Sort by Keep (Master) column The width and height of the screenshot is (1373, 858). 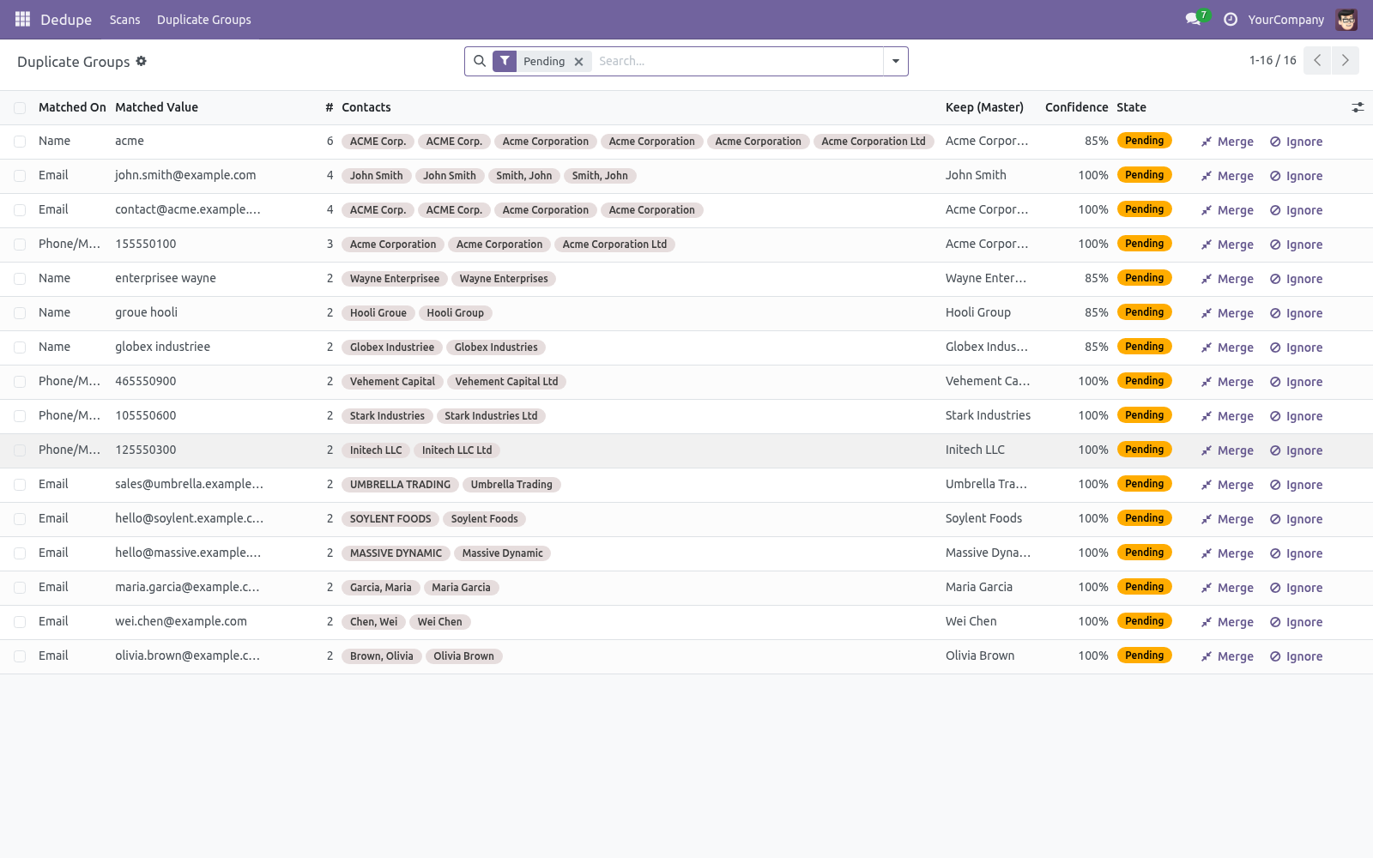(x=984, y=107)
